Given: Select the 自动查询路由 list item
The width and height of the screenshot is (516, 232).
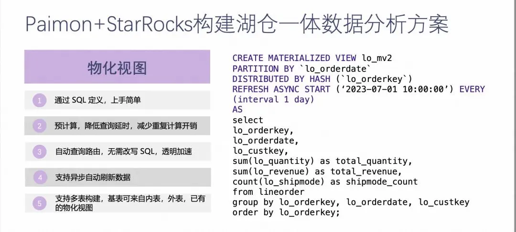Looking at the screenshot, I should click(117, 151).
